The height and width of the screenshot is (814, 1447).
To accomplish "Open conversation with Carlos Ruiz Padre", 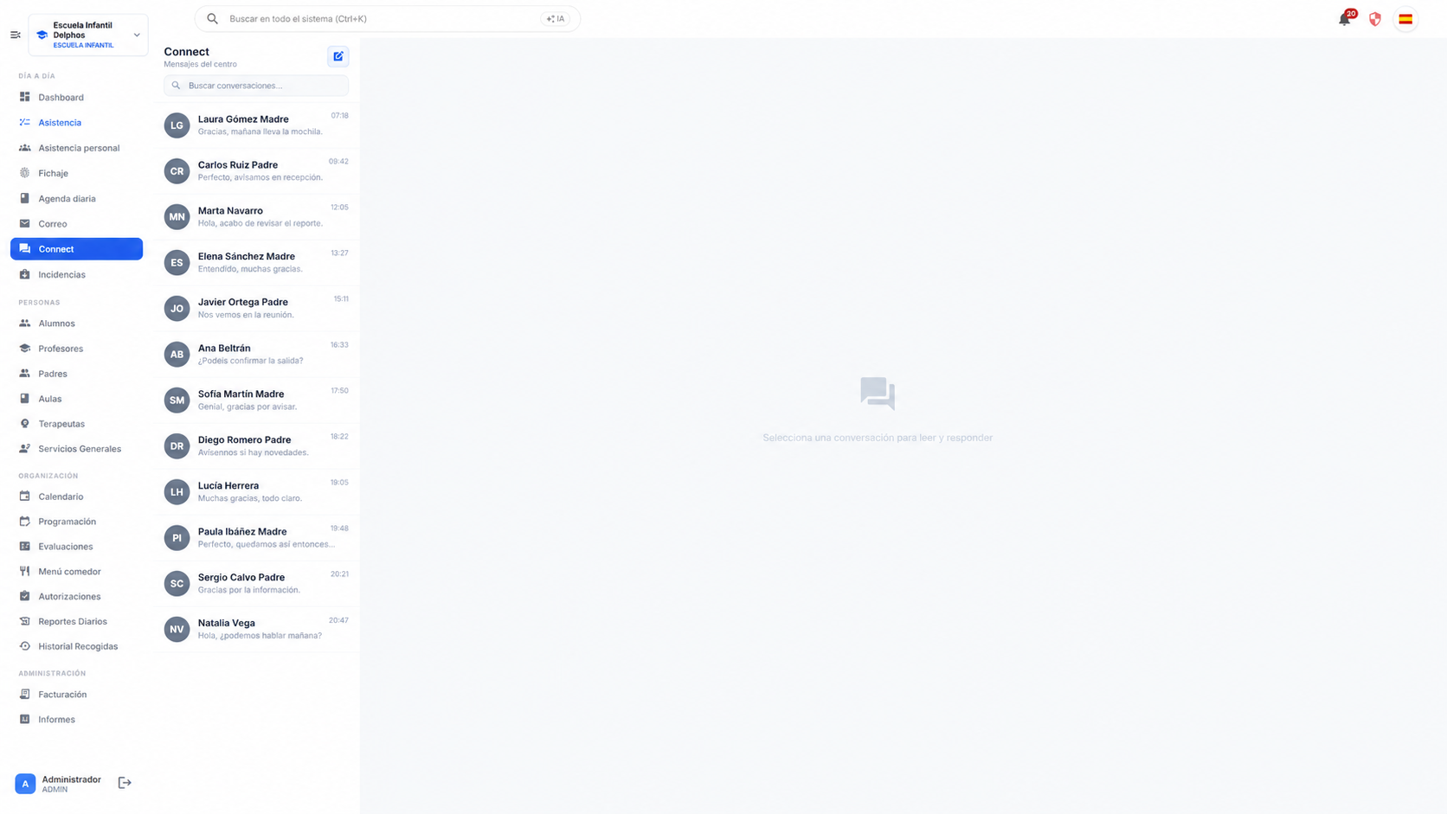I will coord(256,171).
